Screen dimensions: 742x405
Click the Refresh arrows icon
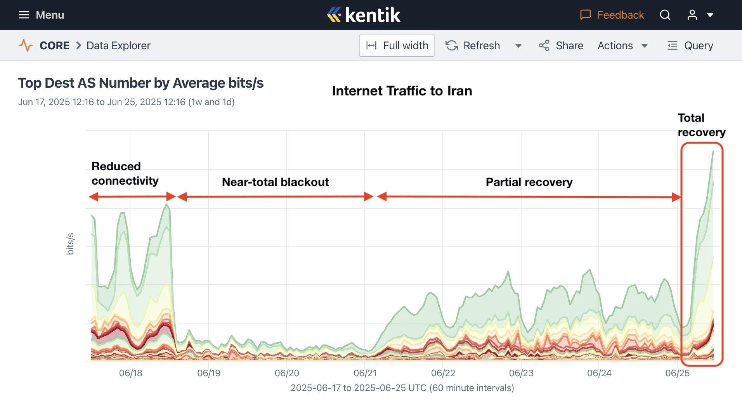tap(452, 46)
